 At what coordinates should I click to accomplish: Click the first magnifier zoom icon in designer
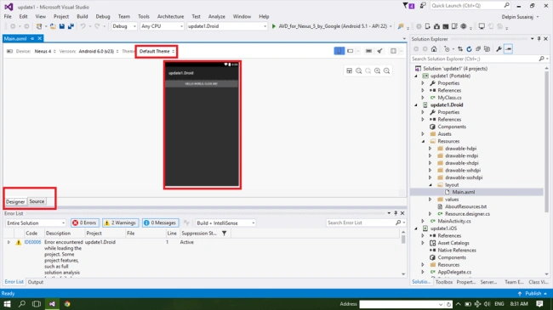pos(359,70)
